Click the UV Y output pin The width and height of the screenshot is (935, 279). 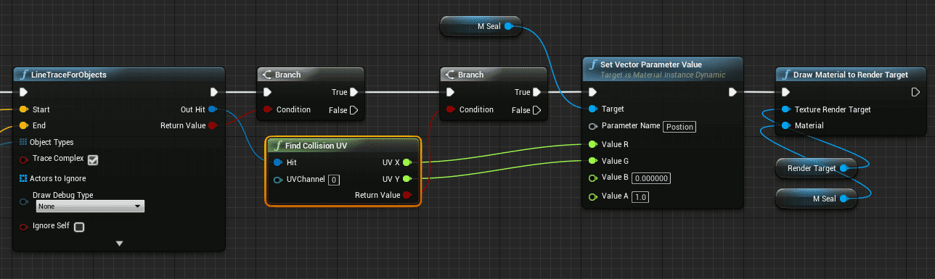[407, 178]
